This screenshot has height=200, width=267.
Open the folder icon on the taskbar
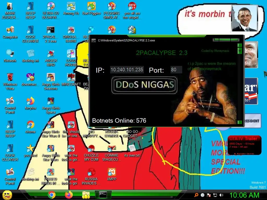point(86,195)
